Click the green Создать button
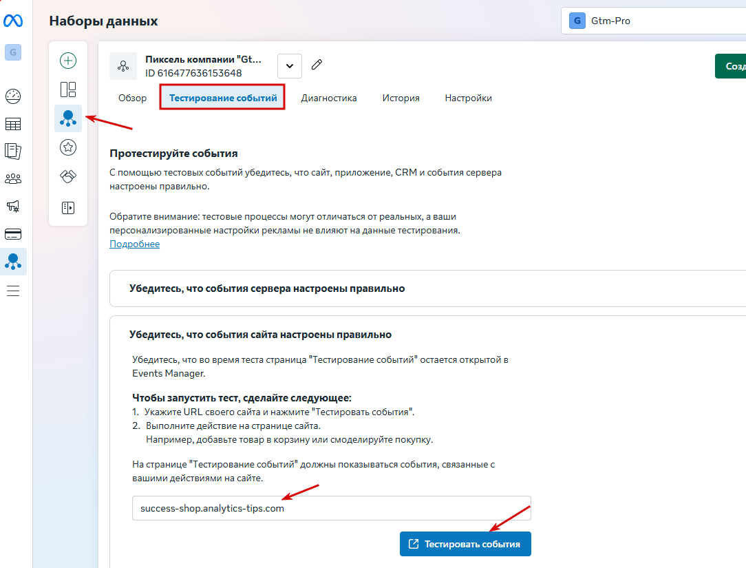 [730, 66]
